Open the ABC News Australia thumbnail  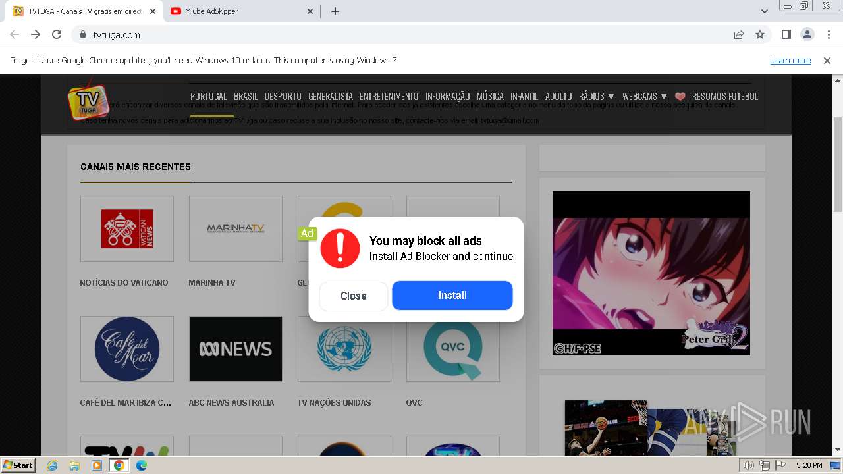coord(236,349)
